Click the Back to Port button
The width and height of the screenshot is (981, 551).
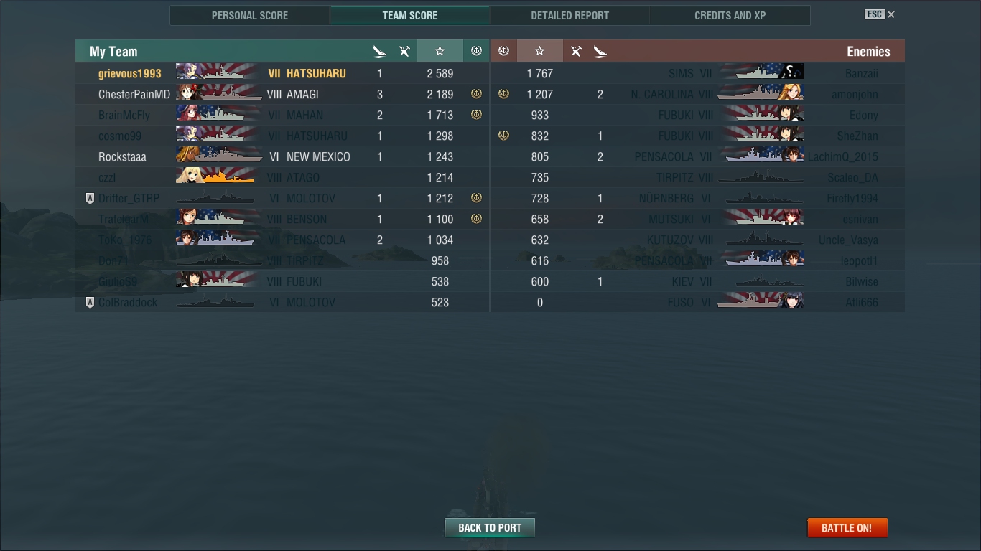(x=490, y=527)
